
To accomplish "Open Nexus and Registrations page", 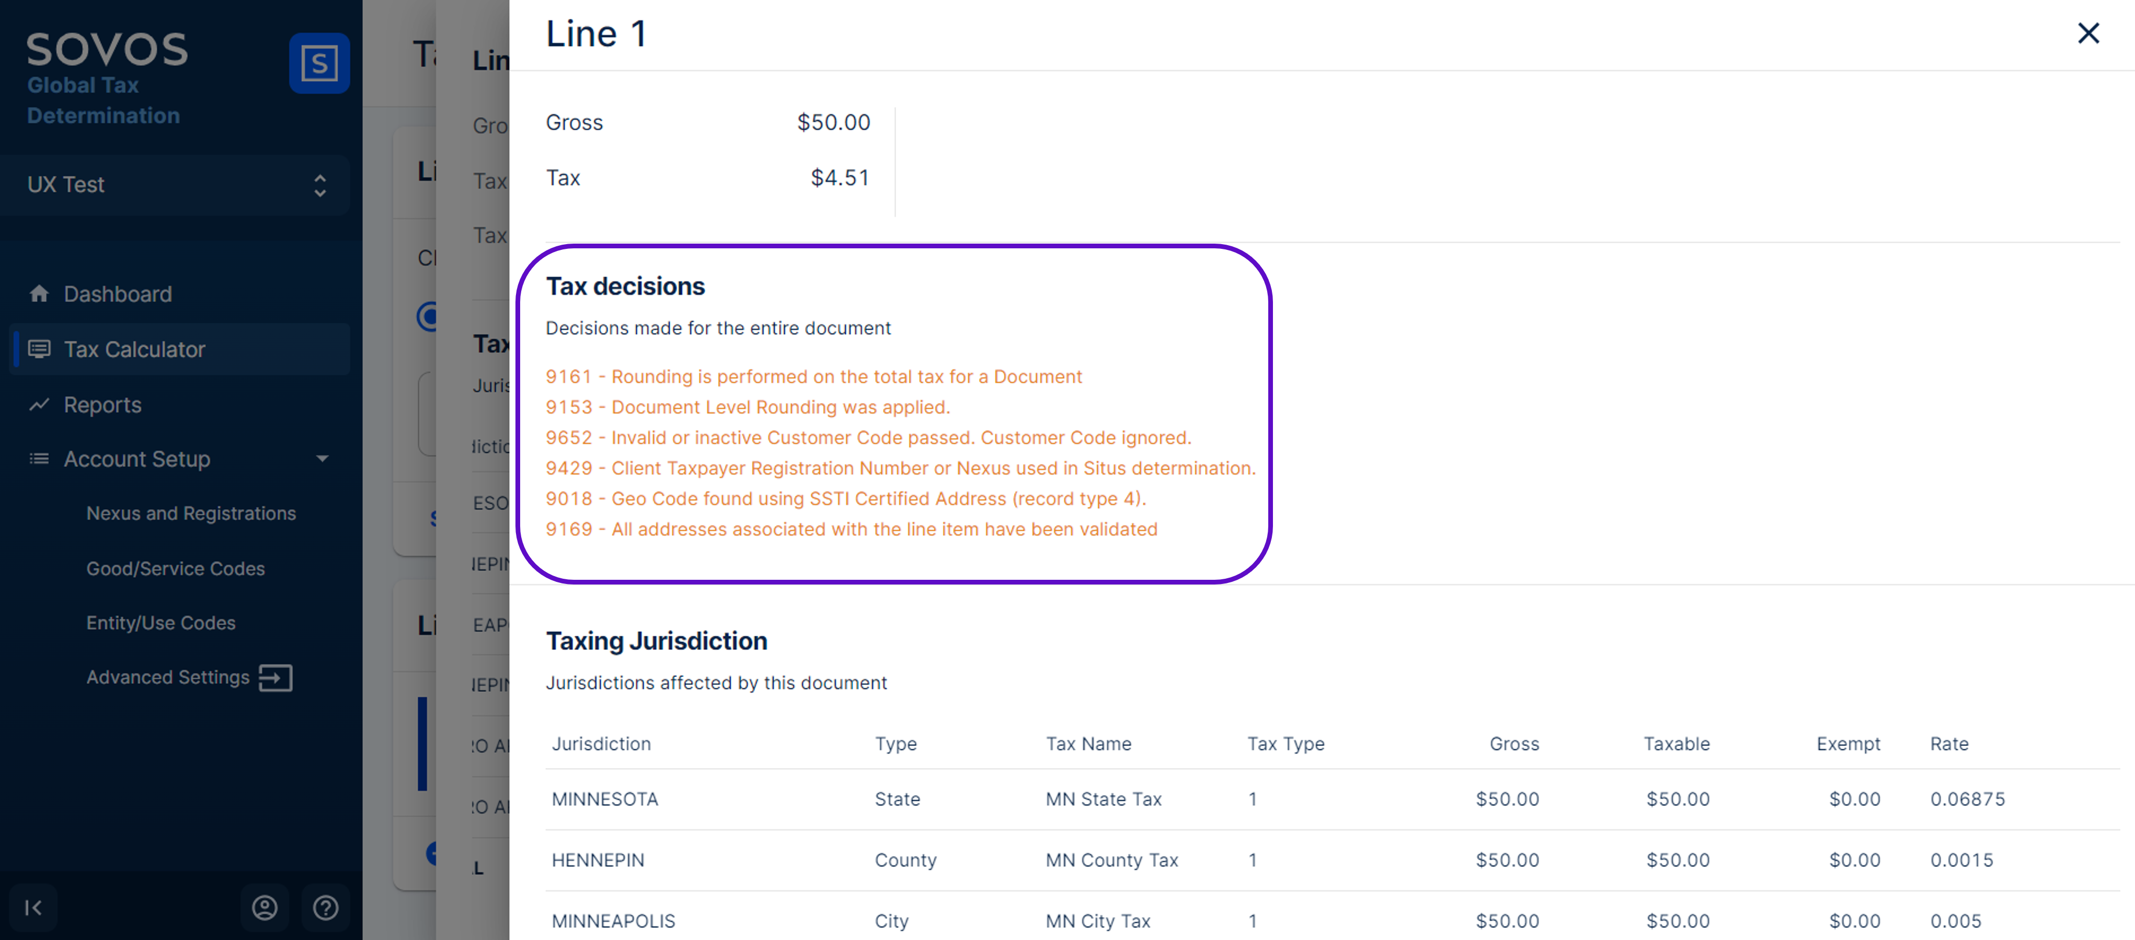I will (191, 513).
